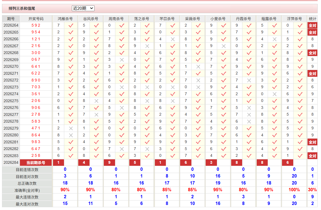The height and width of the screenshot is (210, 321).
Task: Click the cross mark under 周南杀号 in row 2026276
Action: point(122,108)
